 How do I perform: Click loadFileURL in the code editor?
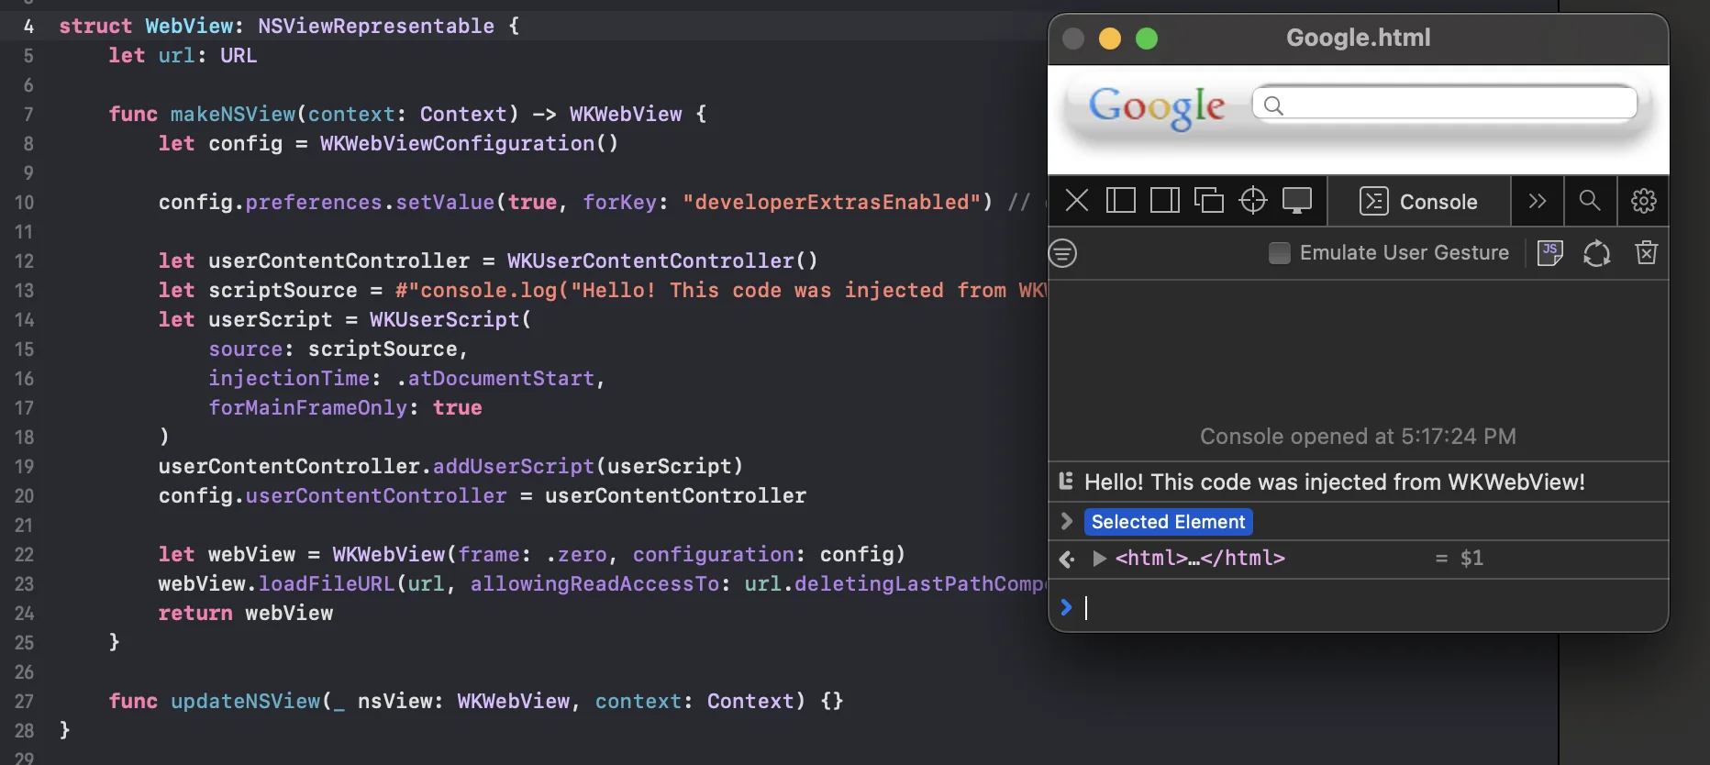point(327,584)
